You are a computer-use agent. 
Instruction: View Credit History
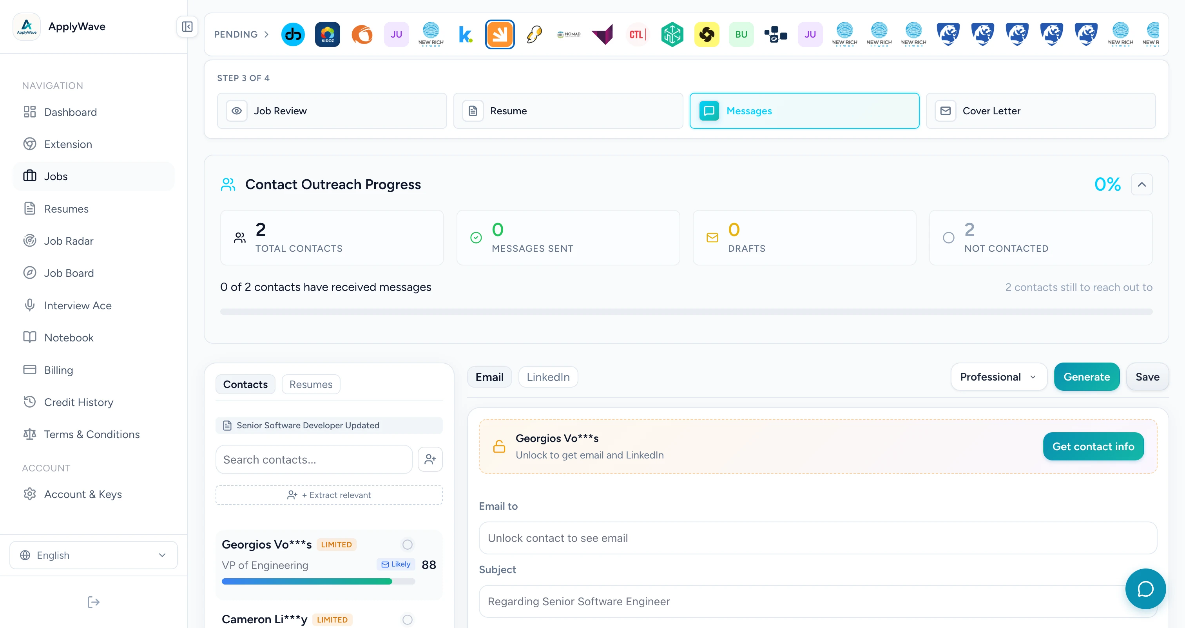pos(94,402)
